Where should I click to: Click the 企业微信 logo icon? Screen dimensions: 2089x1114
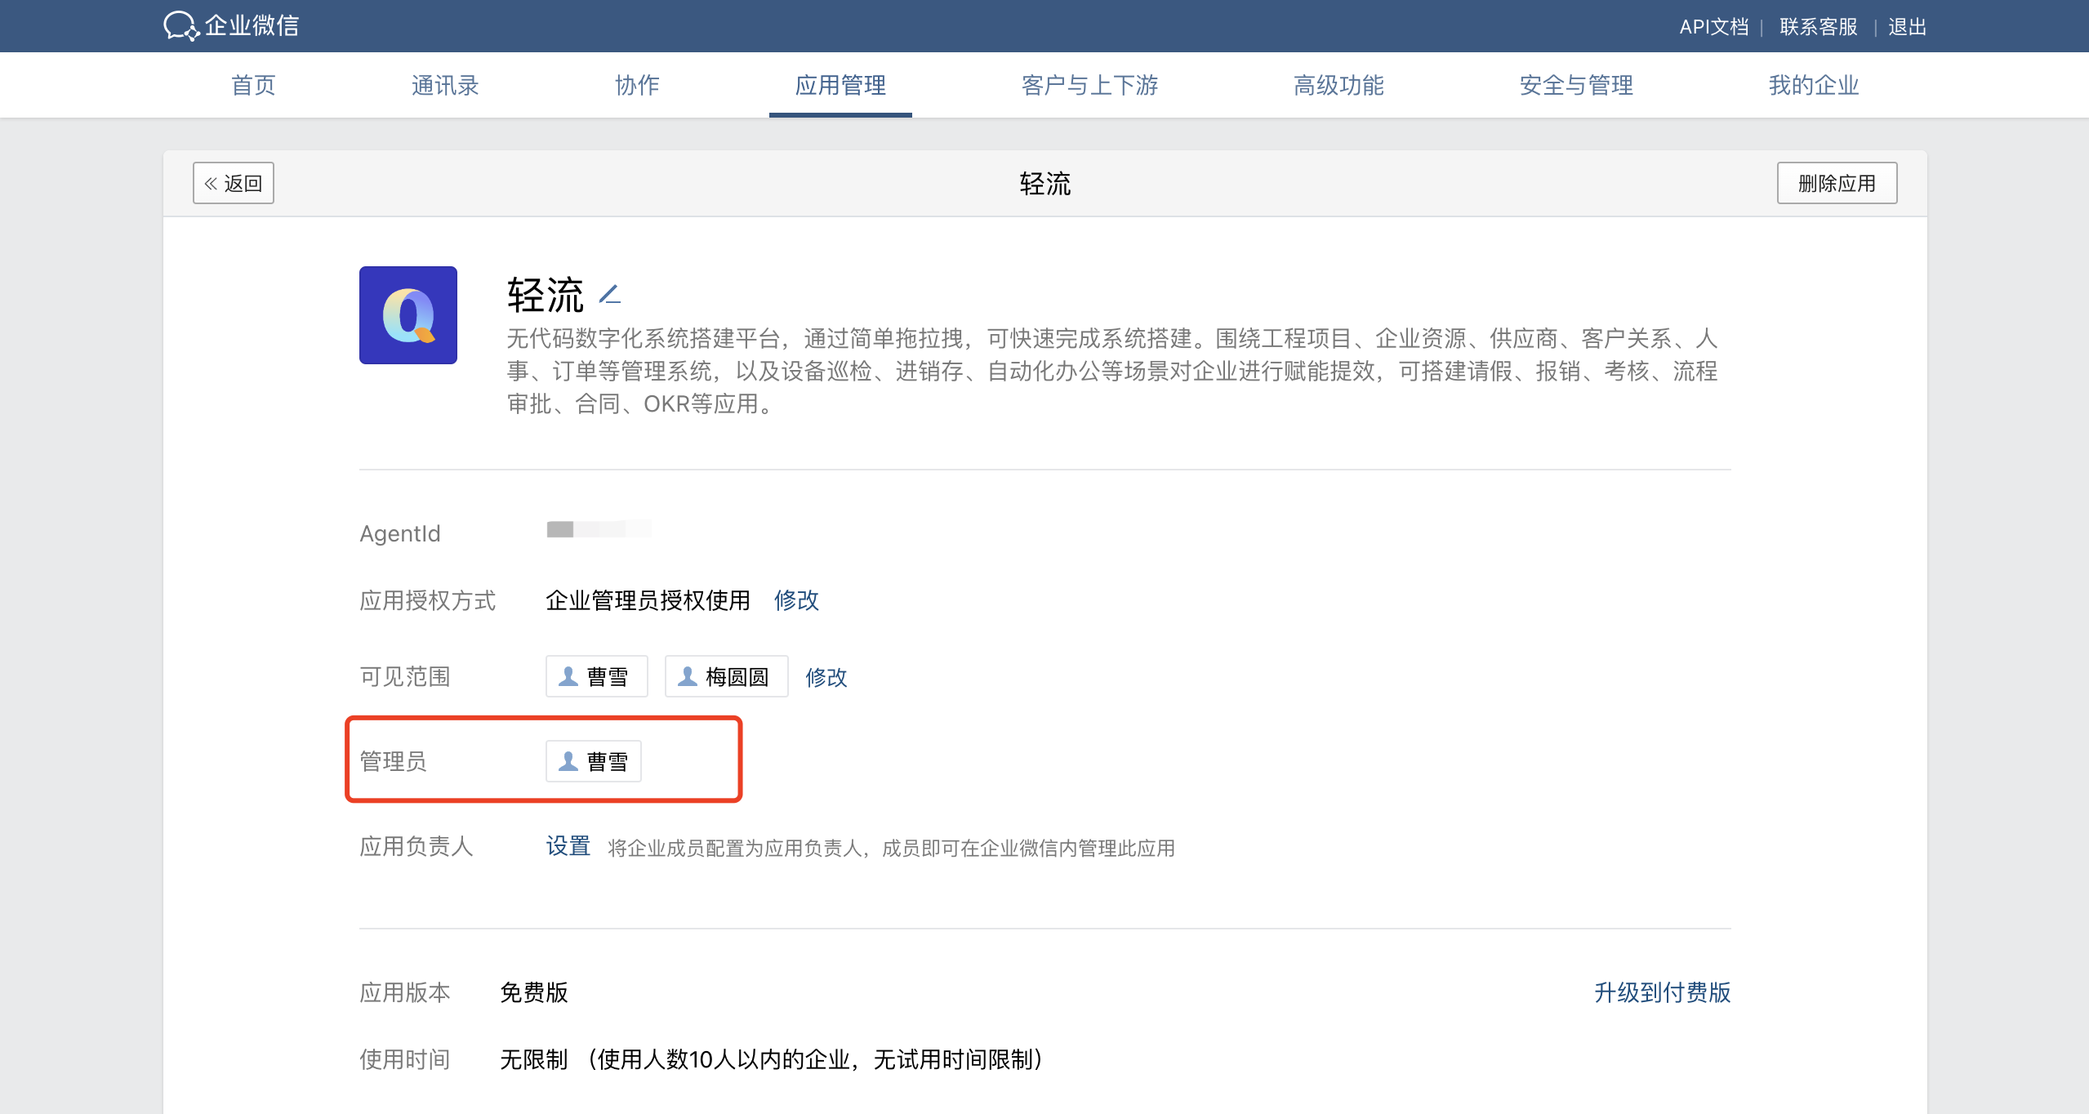[180, 26]
